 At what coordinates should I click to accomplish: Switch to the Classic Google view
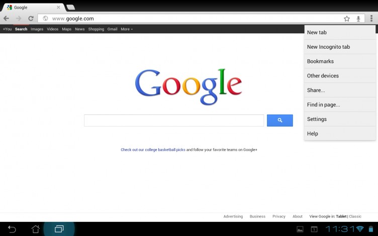355,216
